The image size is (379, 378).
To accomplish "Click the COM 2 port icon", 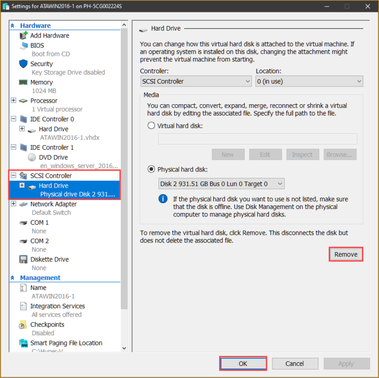I will 23,241.
